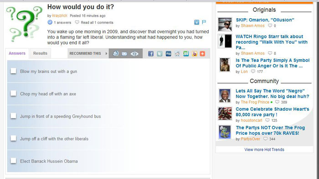Open PartysOver profile link
The height and width of the screenshot is (179, 319).
(x=251, y=139)
